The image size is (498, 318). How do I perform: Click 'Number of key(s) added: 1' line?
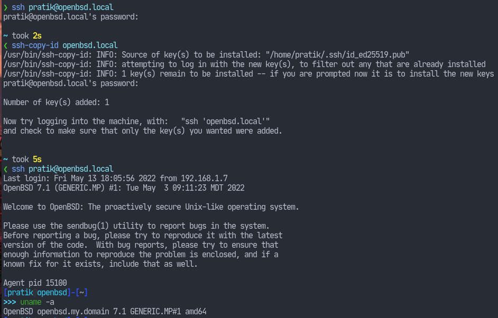(x=56, y=102)
